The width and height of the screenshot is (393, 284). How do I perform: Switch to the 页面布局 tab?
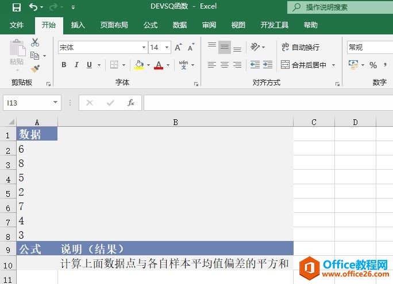point(114,25)
